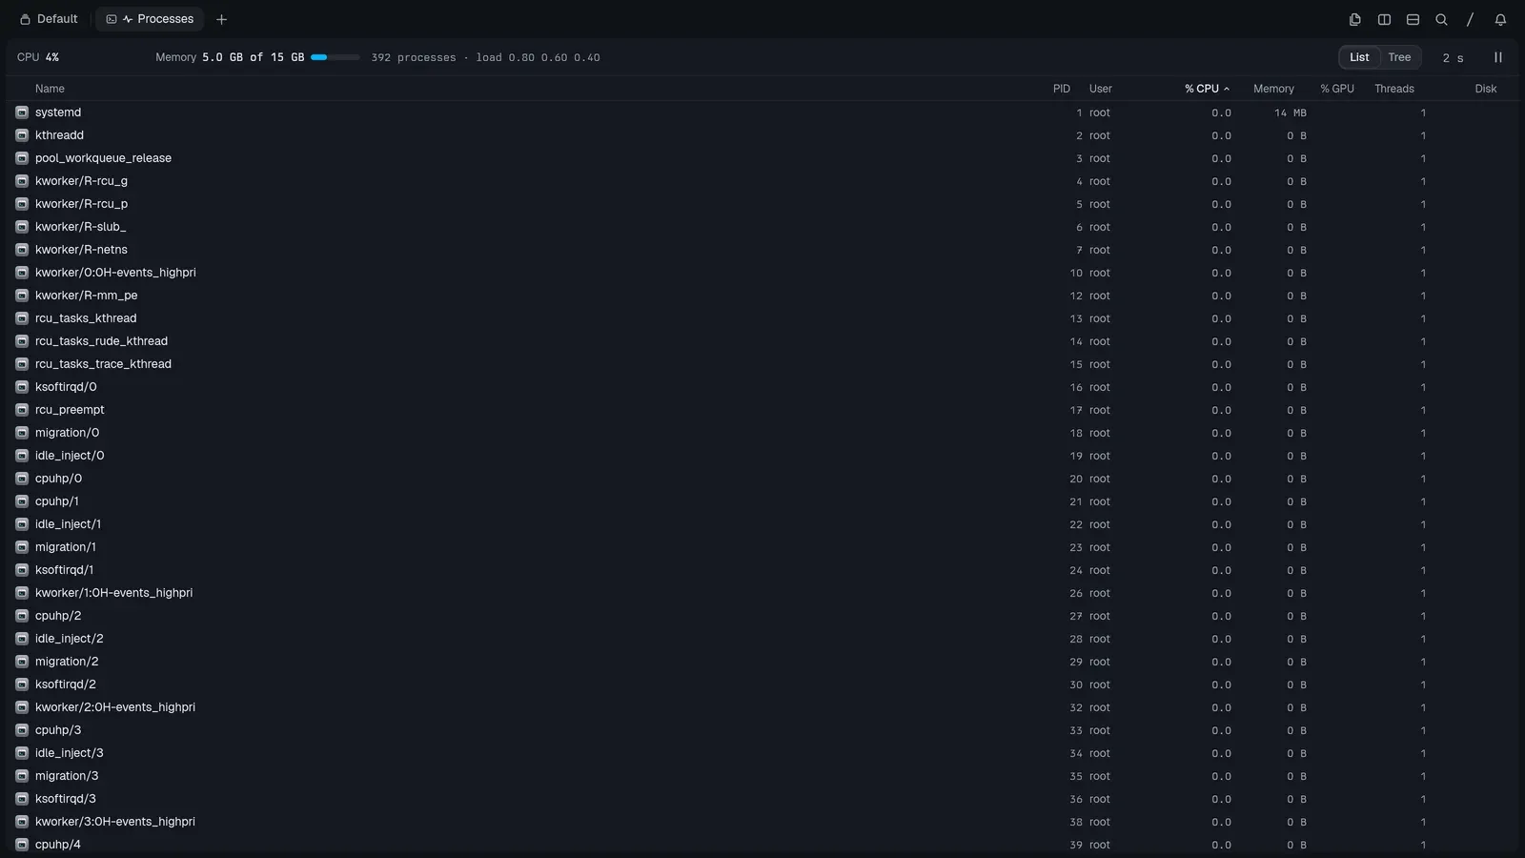Select the cpuhp/3 process row
The height and width of the screenshot is (858, 1525).
(x=762, y=730)
